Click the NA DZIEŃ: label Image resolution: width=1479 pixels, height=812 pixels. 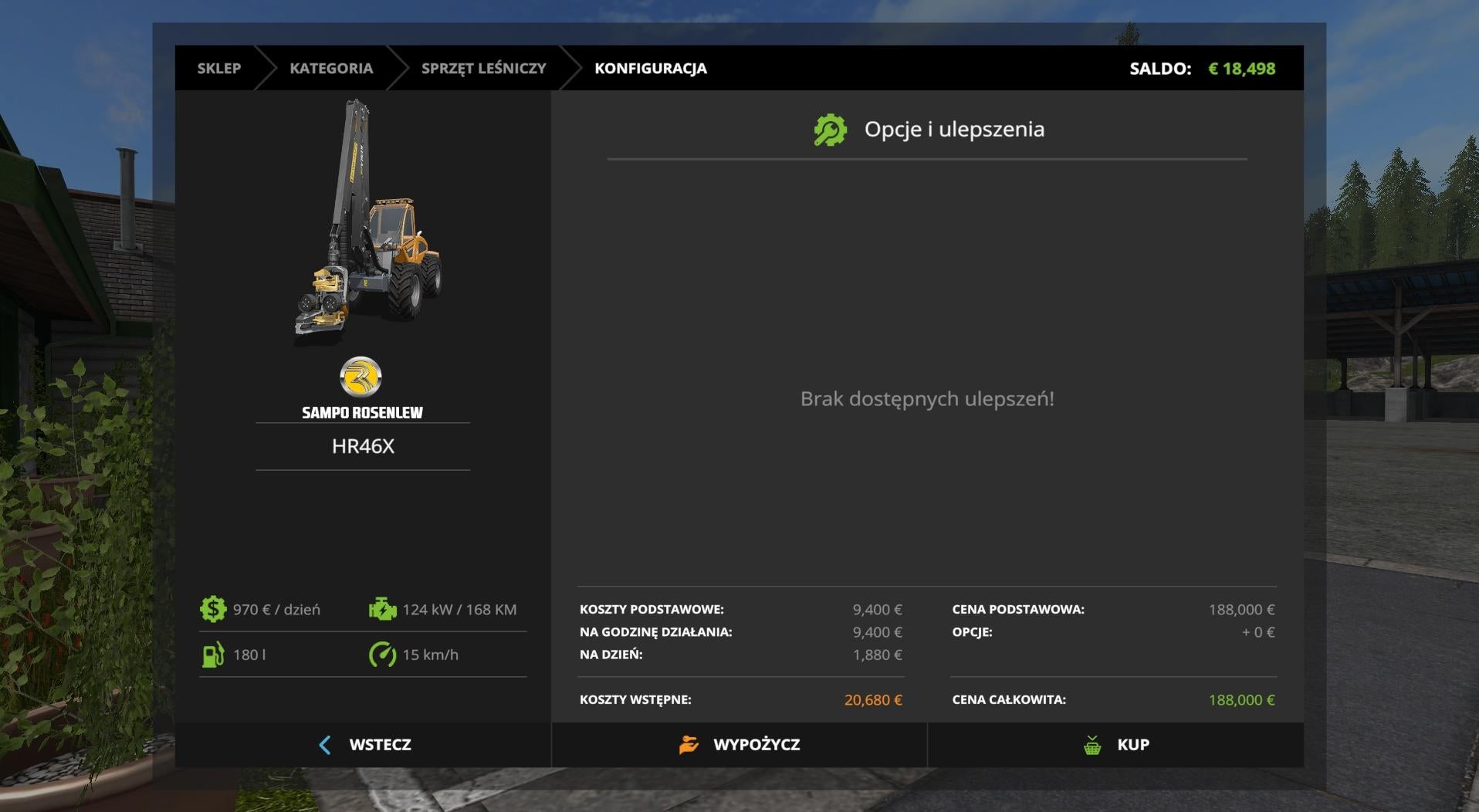pyautogui.click(x=611, y=654)
